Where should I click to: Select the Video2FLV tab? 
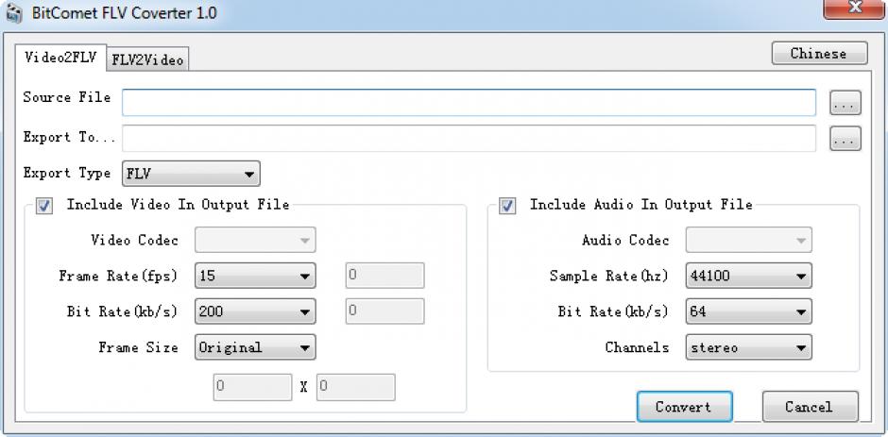(60, 58)
